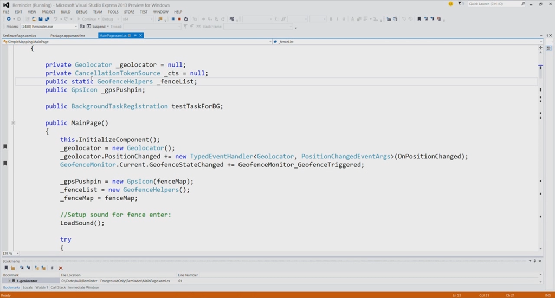555x298 pixels.
Task: Open notifications flag icon
Action: click(x=461, y=4)
